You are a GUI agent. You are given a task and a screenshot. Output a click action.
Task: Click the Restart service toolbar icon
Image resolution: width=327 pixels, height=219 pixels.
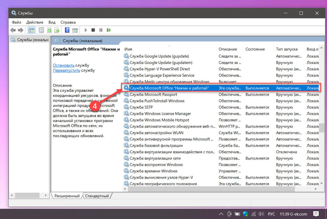(x=109, y=30)
